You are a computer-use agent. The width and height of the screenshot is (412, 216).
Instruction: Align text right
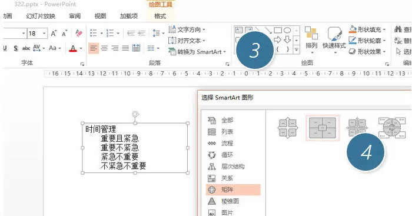[115, 48]
